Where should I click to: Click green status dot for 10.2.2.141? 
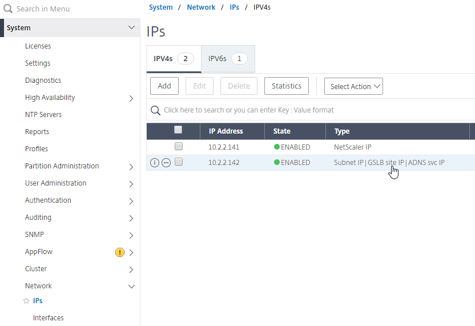pos(276,147)
